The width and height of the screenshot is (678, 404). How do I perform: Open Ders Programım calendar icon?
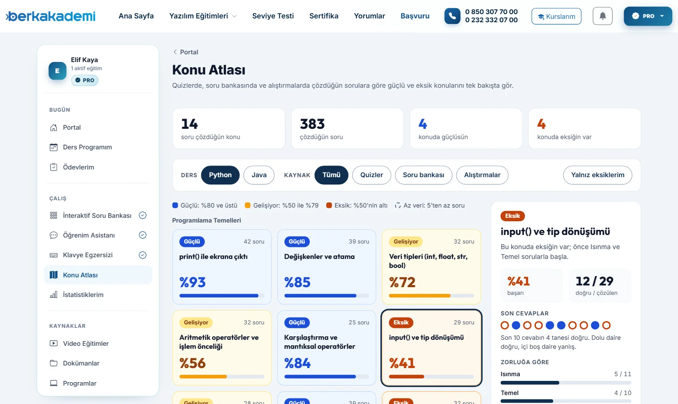[x=54, y=147]
